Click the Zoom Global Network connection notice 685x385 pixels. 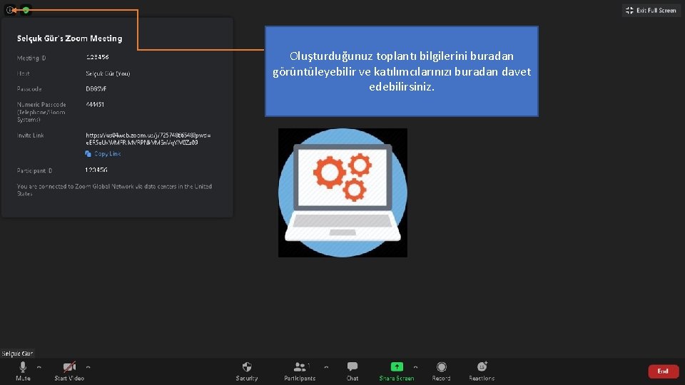point(114,190)
